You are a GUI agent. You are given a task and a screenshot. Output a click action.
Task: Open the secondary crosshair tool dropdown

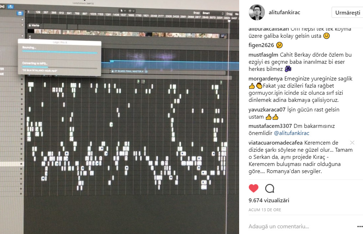tap(131, 11)
